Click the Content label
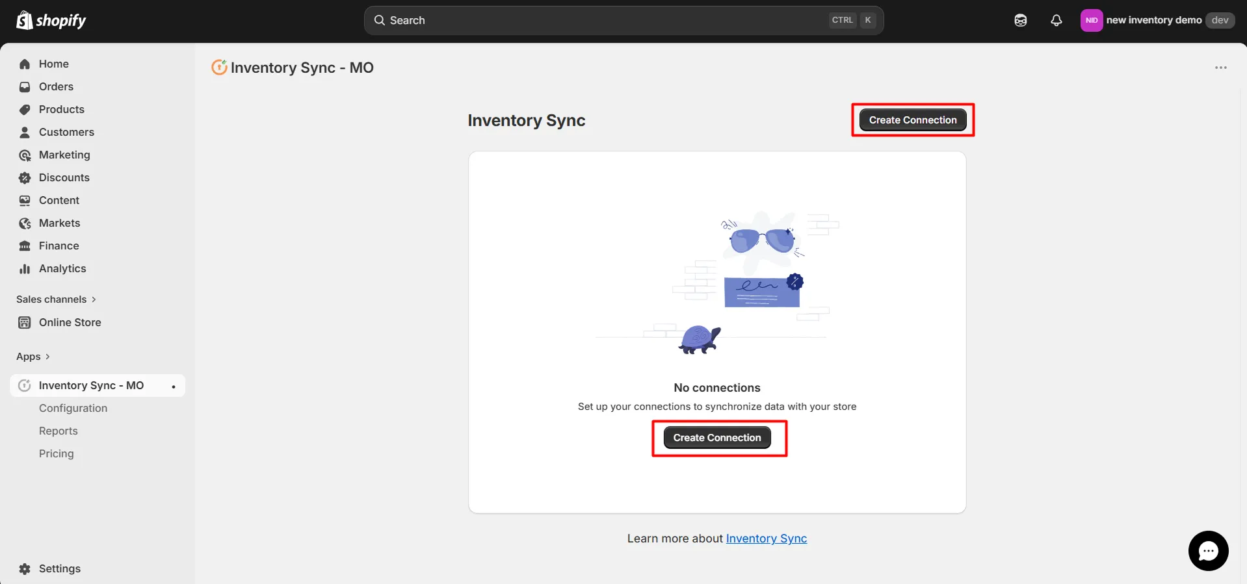The height and width of the screenshot is (584, 1247). [x=59, y=200]
